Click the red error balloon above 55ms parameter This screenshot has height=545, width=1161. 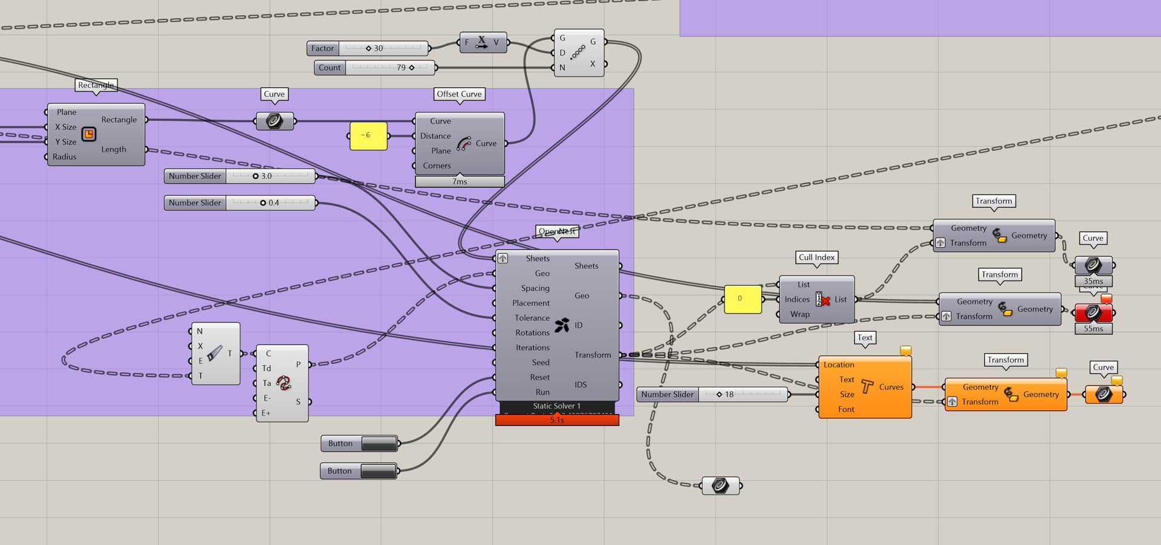(x=1107, y=298)
